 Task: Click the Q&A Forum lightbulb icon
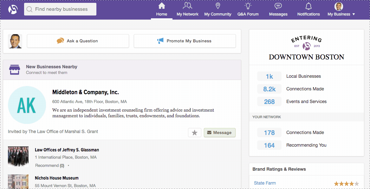[x=248, y=6]
